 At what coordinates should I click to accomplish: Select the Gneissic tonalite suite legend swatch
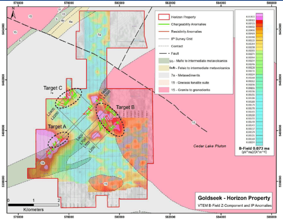(164, 83)
